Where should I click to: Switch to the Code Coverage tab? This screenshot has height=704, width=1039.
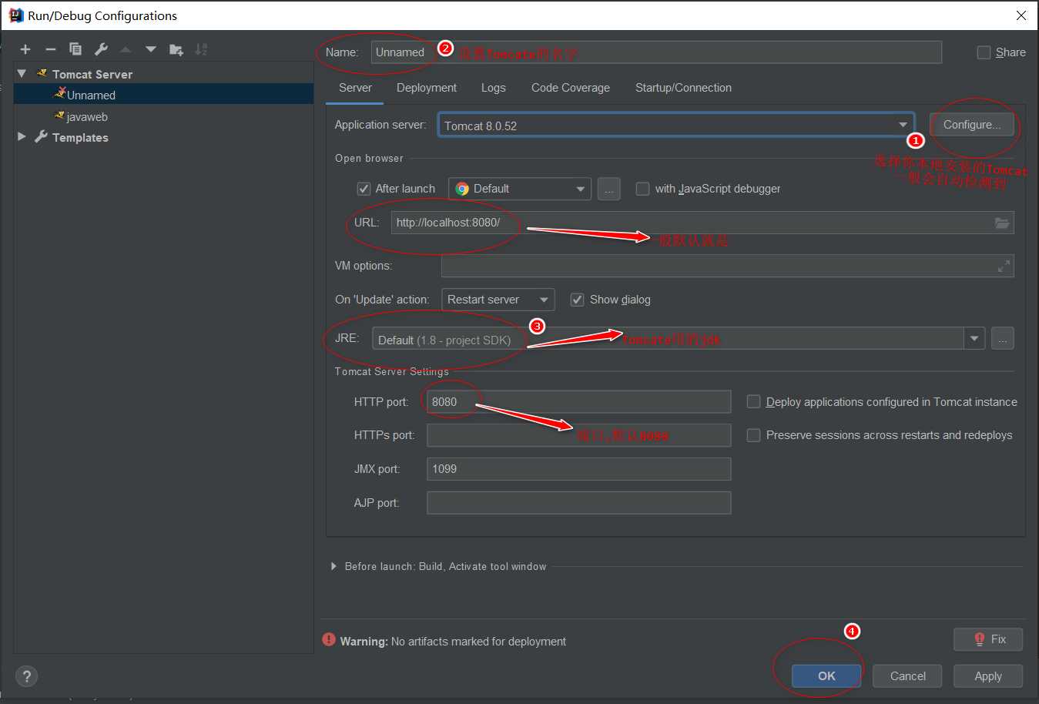(x=571, y=88)
